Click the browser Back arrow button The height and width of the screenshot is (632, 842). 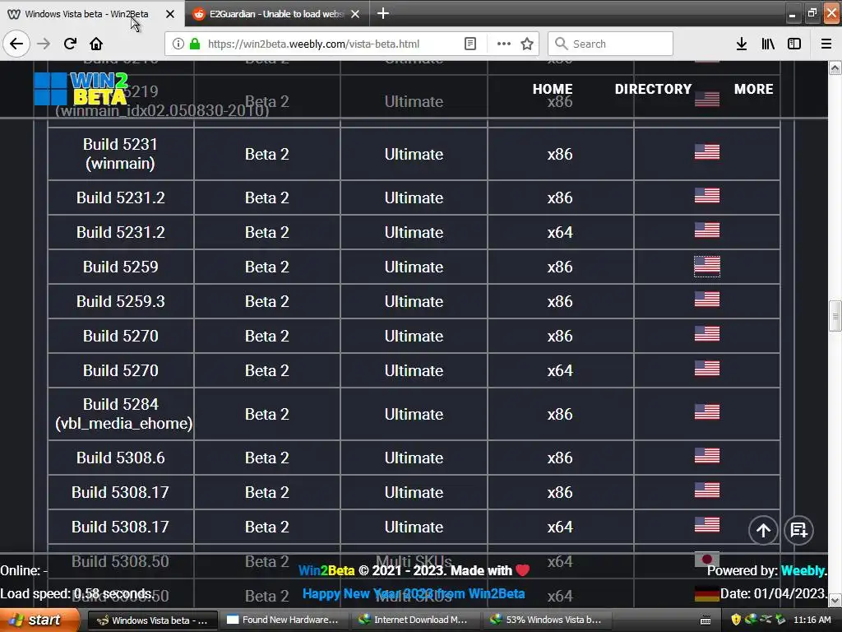pyautogui.click(x=16, y=44)
